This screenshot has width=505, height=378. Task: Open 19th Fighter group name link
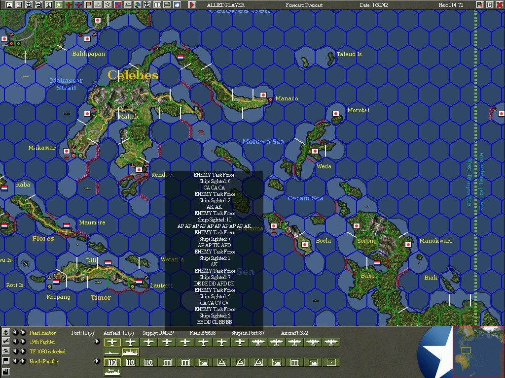42,342
